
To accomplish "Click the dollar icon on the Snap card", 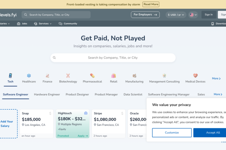I will [50, 113].
